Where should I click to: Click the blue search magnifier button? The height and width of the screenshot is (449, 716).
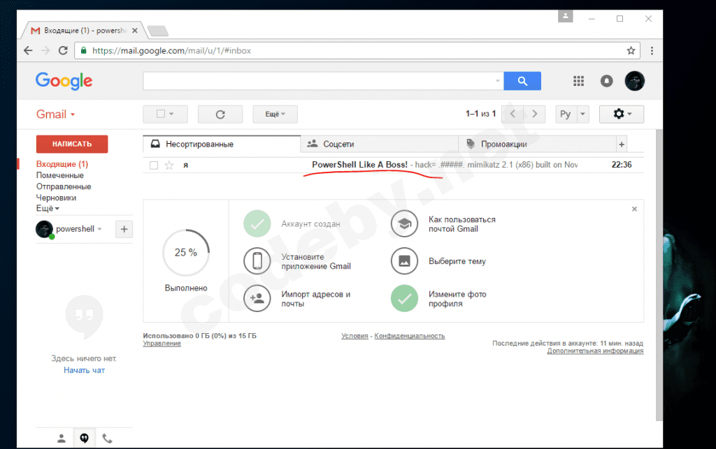(522, 81)
